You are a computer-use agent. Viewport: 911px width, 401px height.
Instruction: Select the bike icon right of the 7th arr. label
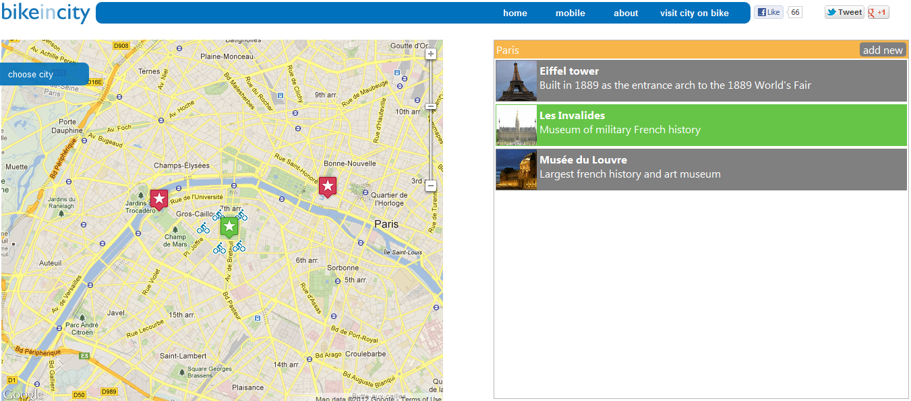pyautogui.click(x=241, y=215)
